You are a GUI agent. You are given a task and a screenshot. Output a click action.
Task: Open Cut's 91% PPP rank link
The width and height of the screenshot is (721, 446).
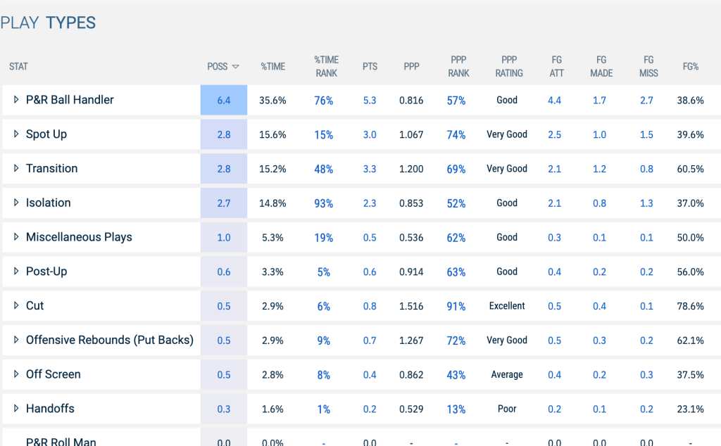(x=456, y=306)
